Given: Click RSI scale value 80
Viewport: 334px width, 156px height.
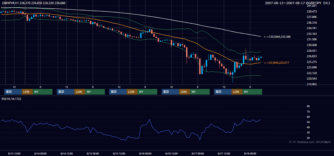Looking at the screenshot, I should point(308,106).
